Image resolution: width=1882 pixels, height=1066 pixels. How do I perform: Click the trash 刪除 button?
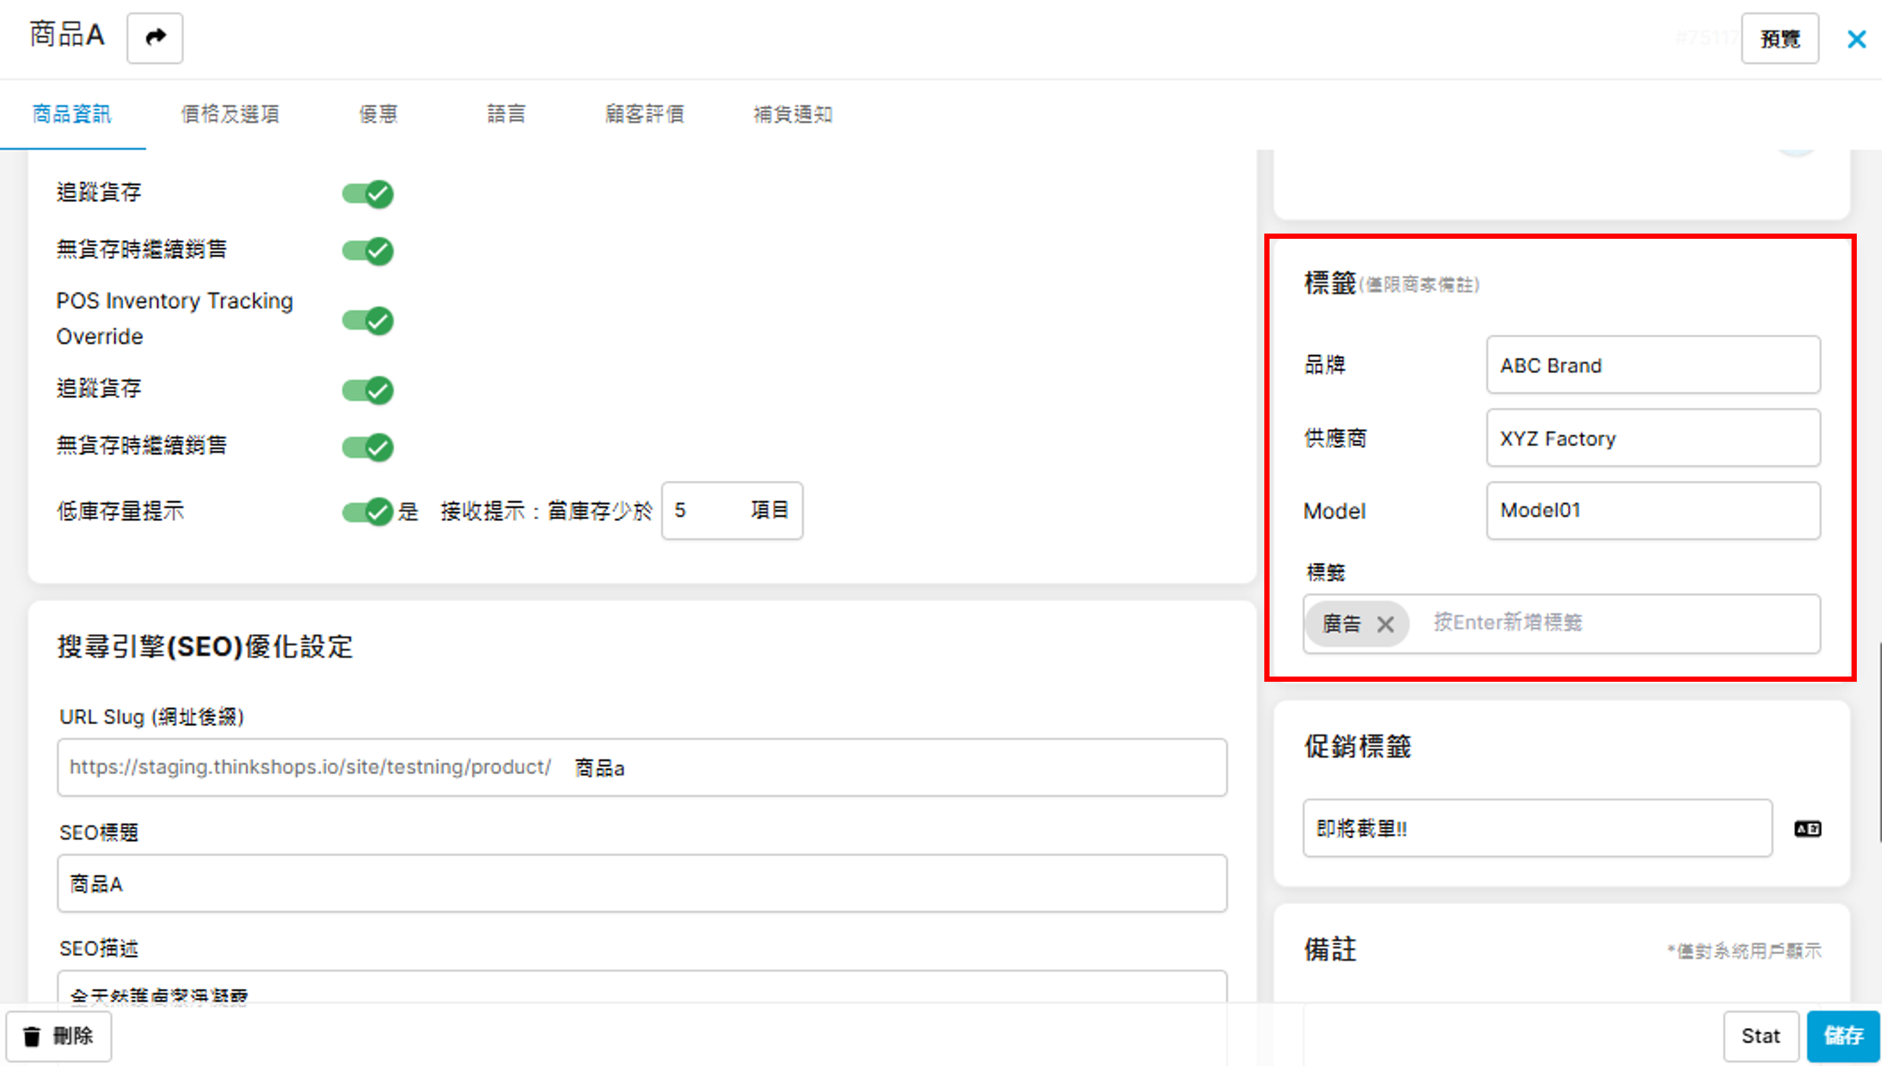click(x=59, y=1036)
